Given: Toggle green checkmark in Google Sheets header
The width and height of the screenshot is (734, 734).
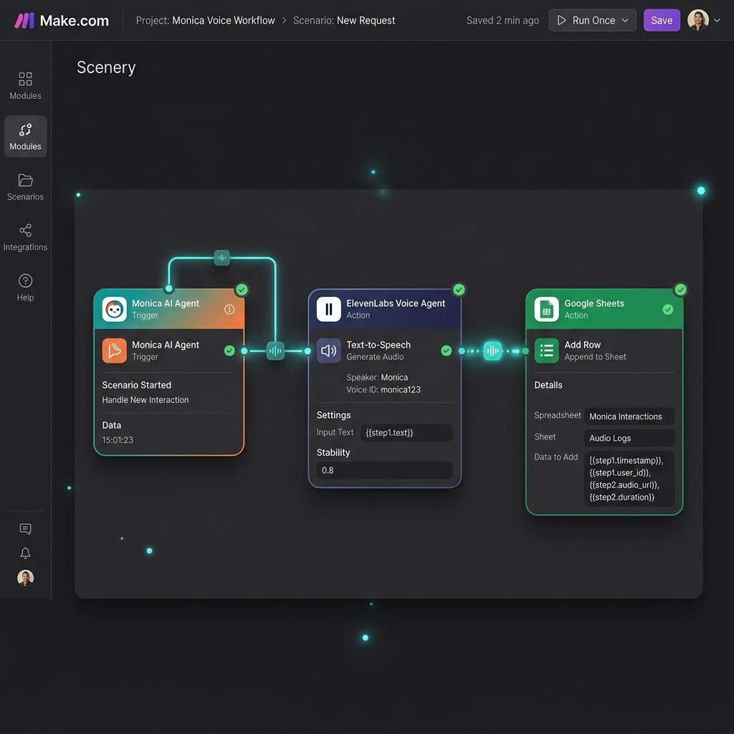Looking at the screenshot, I should (x=668, y=310).
